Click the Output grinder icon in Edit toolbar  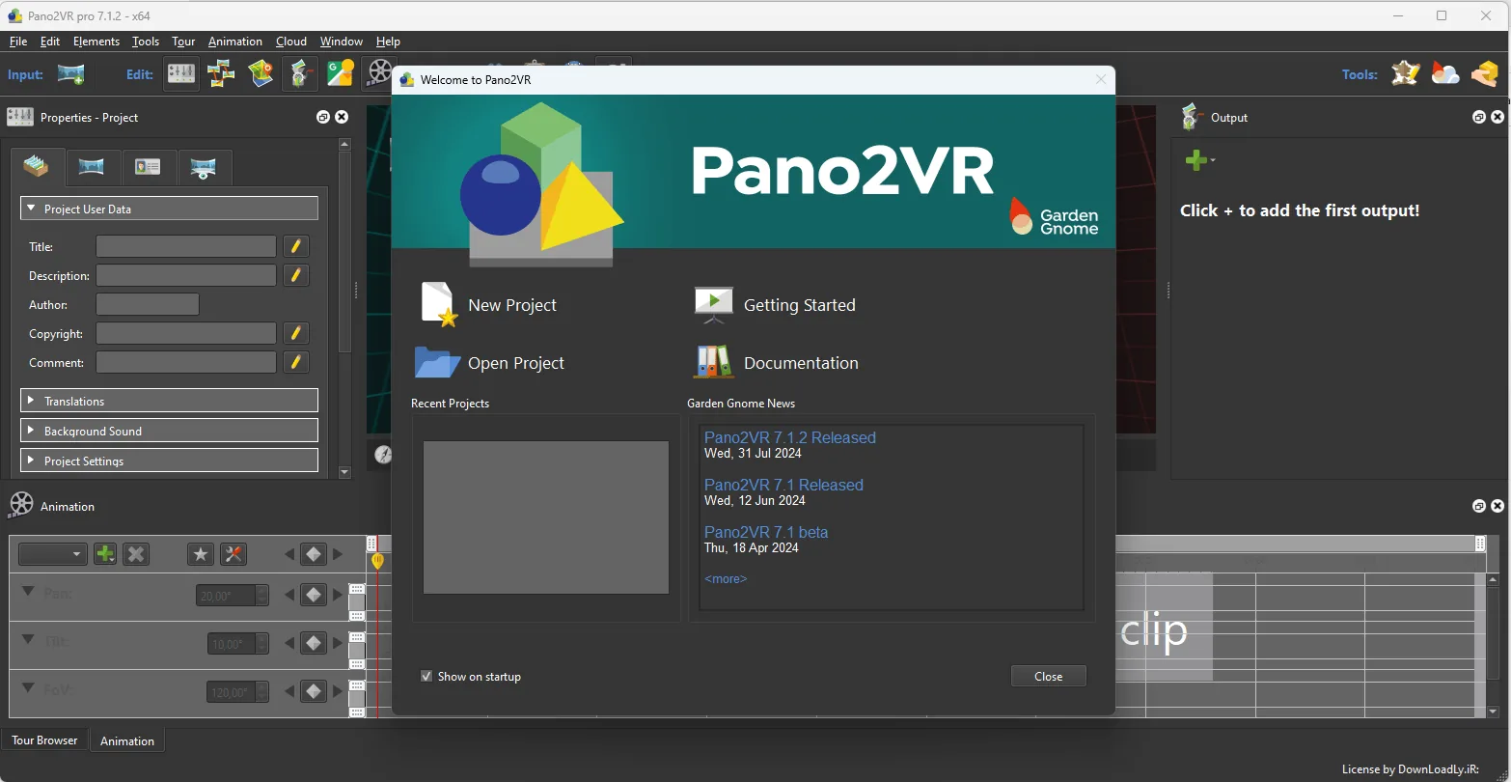[x=300, y=73]
